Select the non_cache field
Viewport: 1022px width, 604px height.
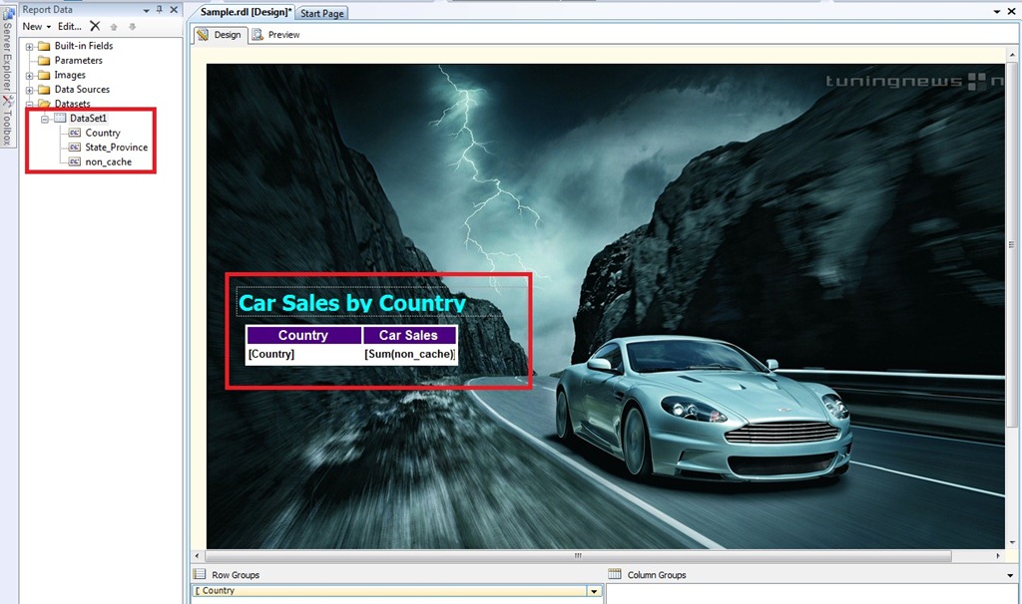(108, 162)
